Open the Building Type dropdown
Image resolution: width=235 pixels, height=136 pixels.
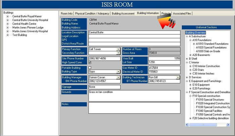pos(118,72)
